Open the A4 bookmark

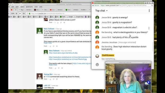[25, 17]
